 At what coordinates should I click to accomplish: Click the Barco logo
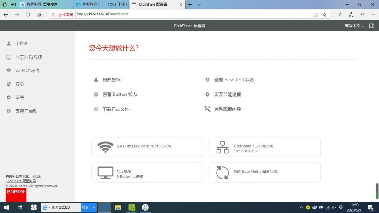coord(16,195)
